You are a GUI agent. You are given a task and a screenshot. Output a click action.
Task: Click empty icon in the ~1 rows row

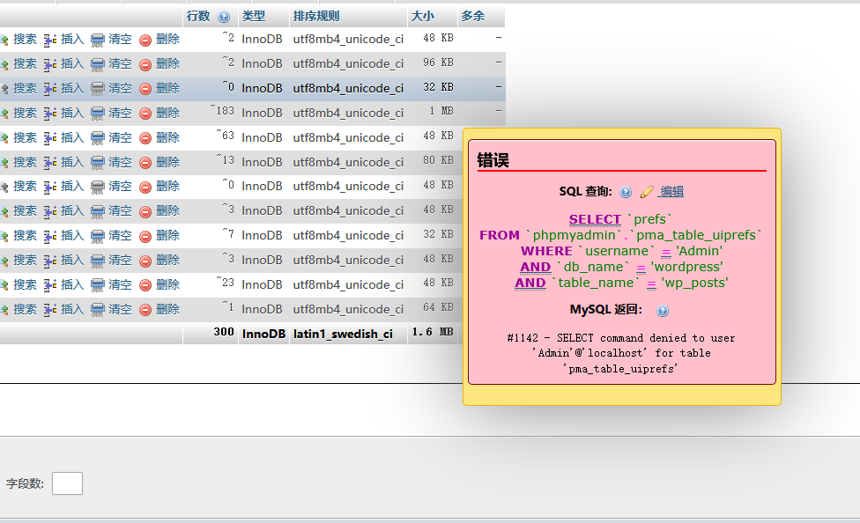pos(98,310)
